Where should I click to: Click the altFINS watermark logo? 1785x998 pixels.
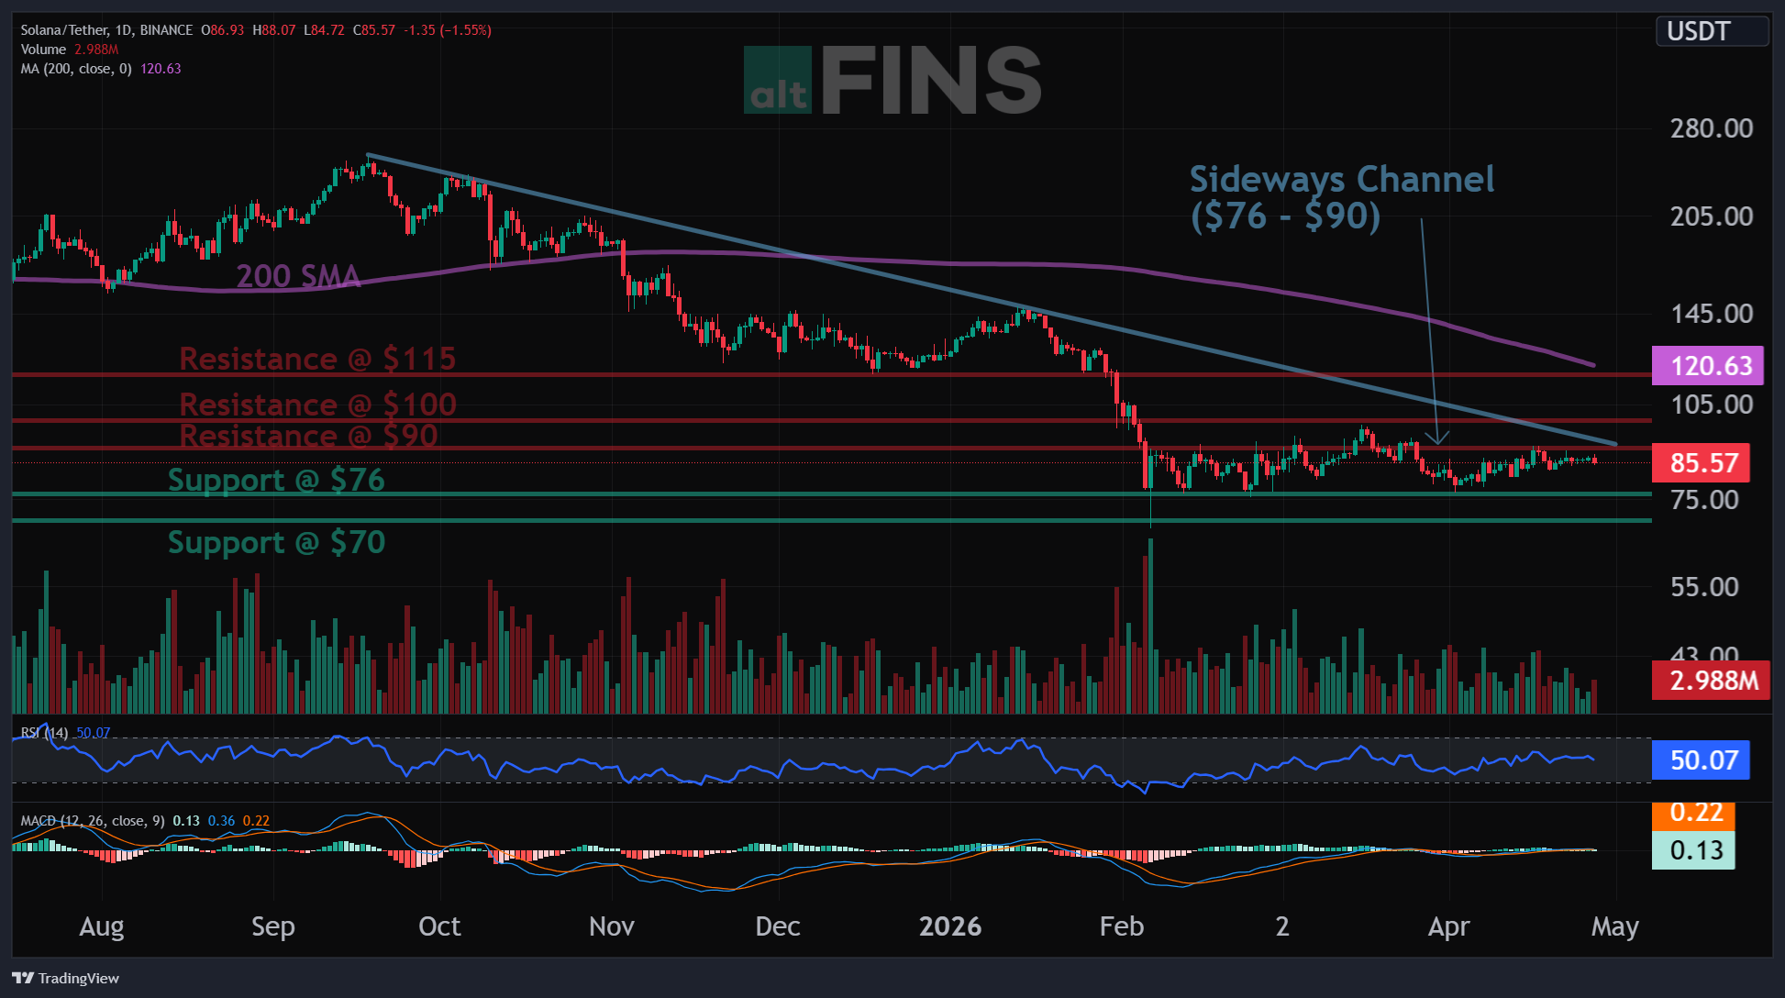click(x=892, y=81)
